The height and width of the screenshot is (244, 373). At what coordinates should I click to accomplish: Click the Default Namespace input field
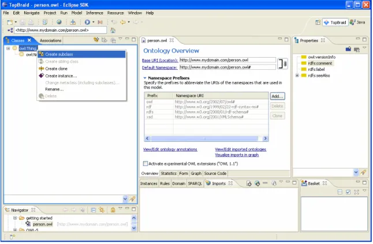[x=227, y=67]
